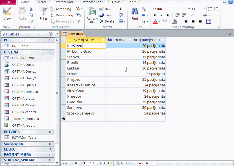Open the sve opstine column dropdown
Viewport: 234px width, 166px height.
(103, 40)
